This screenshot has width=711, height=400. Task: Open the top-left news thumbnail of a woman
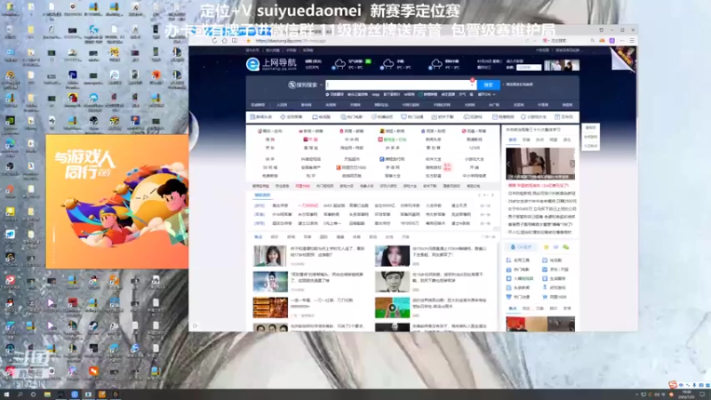click(270, 256)
